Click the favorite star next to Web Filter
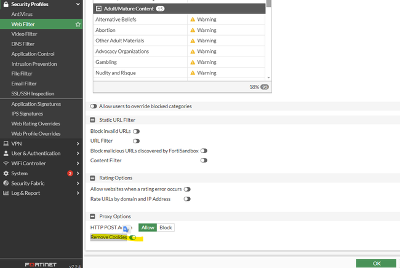 click(x=78, y=24)
